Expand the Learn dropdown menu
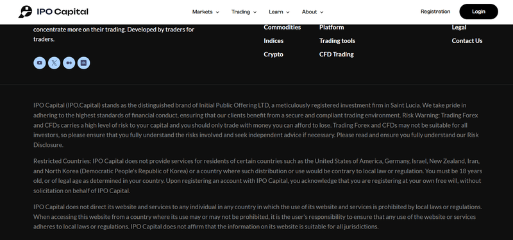The image size is (513, 240). point(279,12)
